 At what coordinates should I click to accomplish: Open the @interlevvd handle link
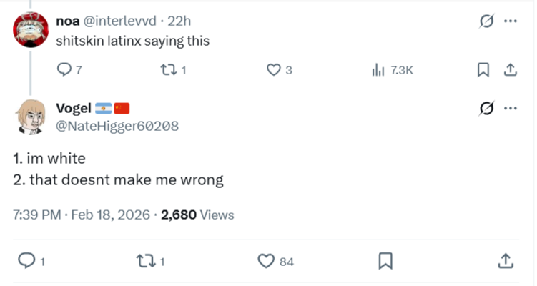coord(119,21)
